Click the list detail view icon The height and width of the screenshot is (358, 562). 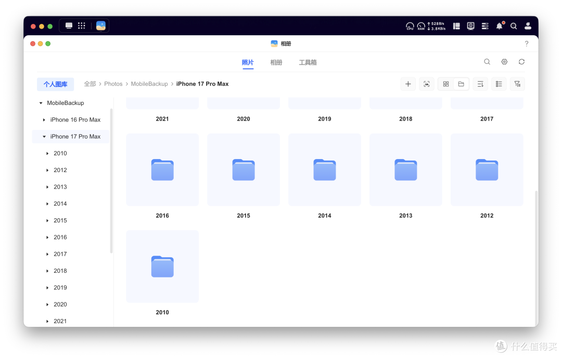(499, 84)
